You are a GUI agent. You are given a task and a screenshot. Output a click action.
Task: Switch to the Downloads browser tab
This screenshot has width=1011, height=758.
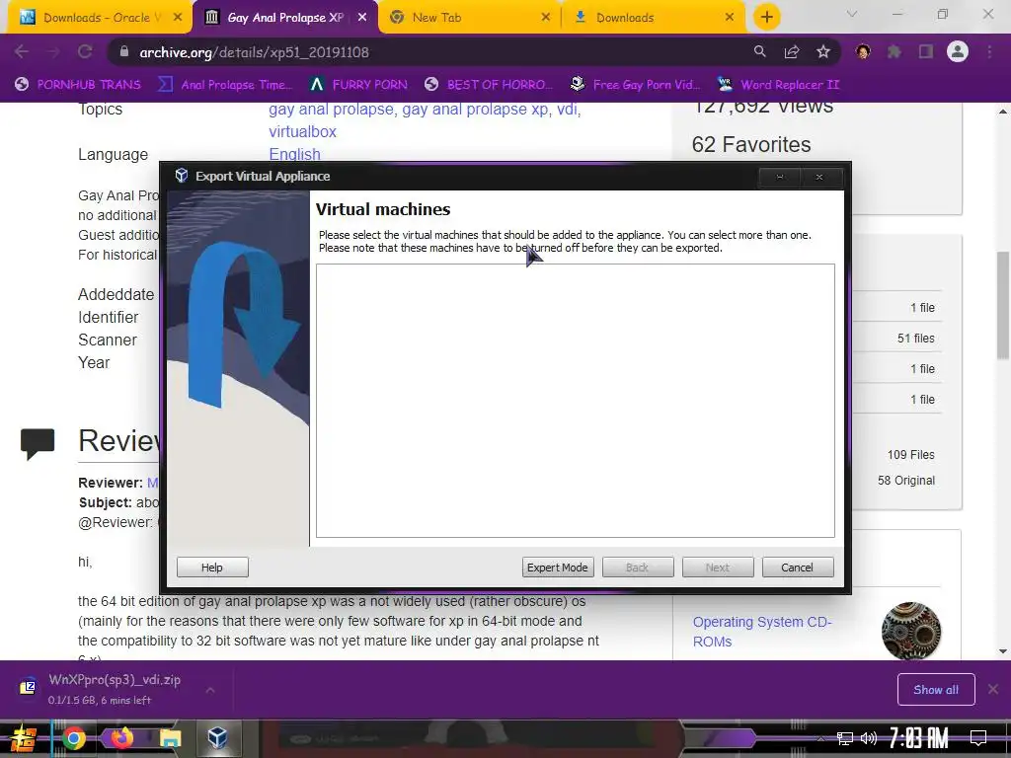(x=655, y=18)
